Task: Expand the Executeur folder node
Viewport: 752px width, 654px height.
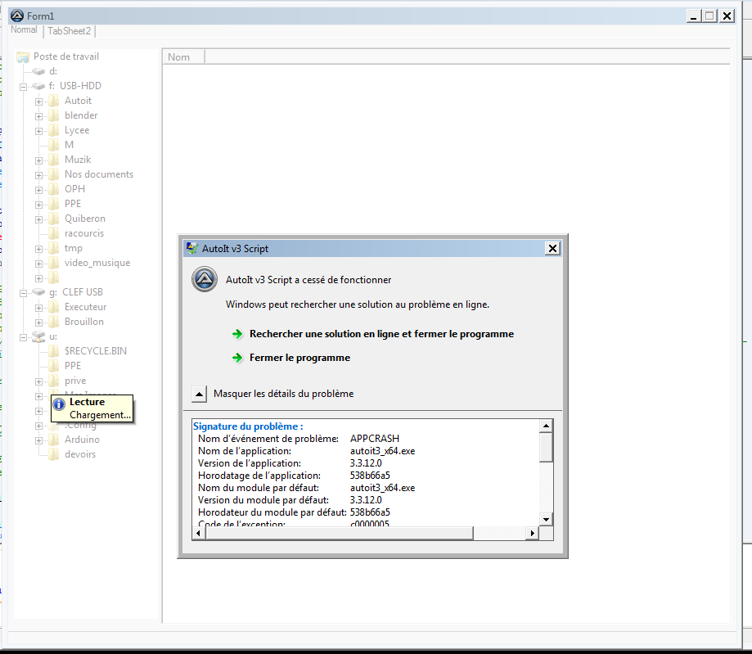Action: [x=39, y=308]
